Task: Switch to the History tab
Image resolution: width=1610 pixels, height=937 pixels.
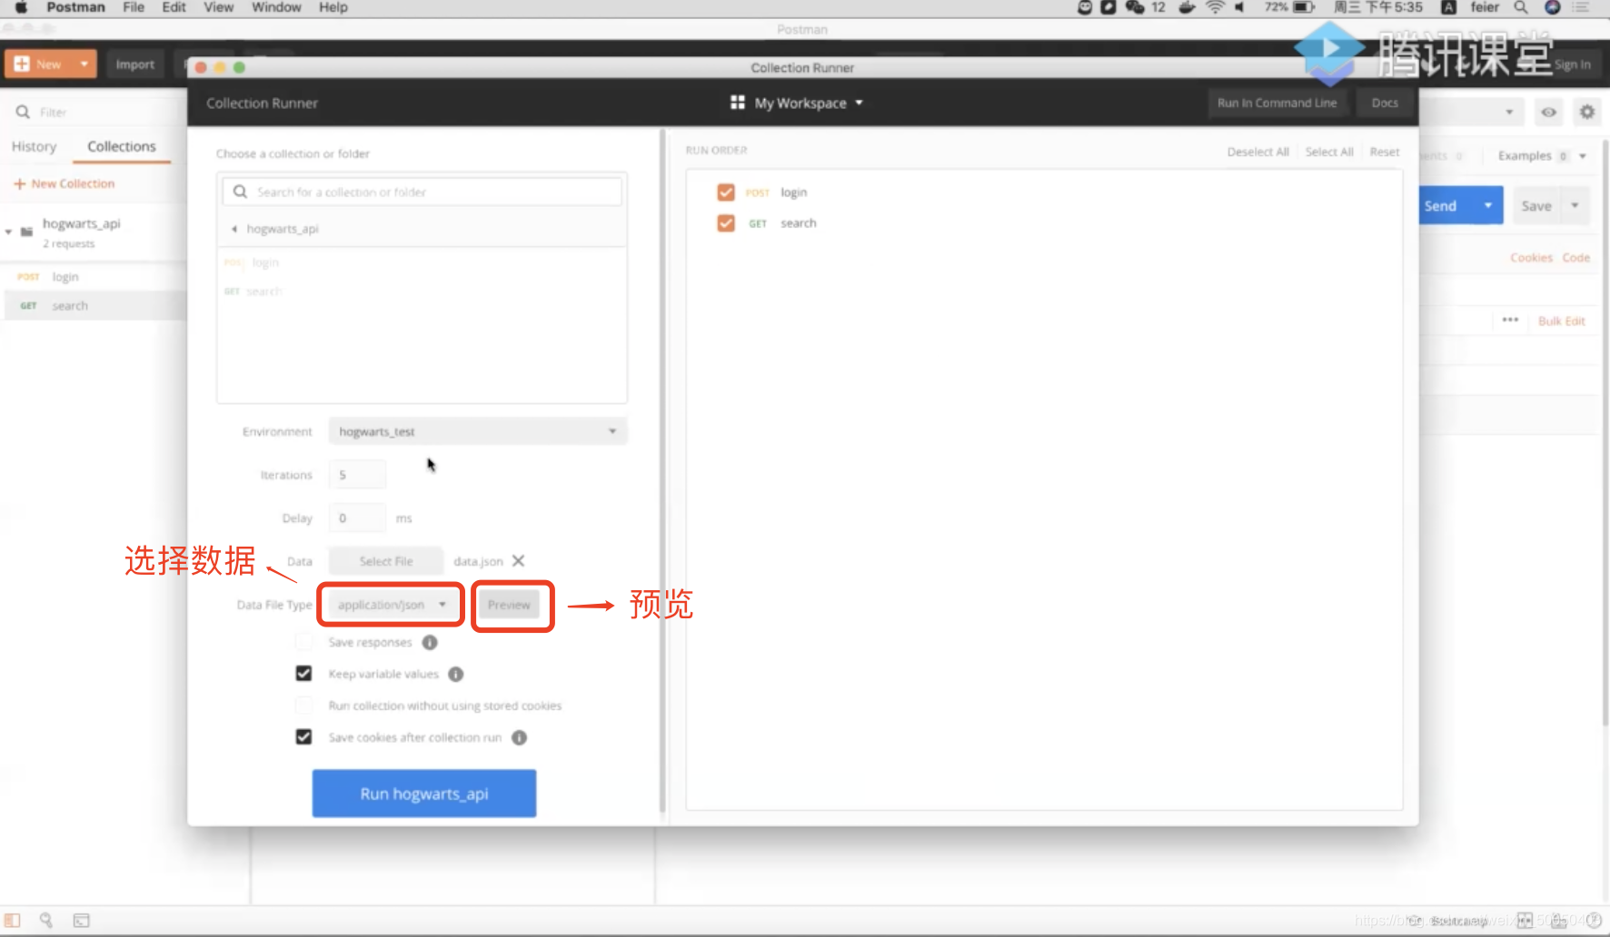Action: coord(35,146)
